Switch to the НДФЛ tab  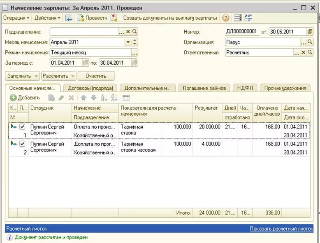click(245, 88)
